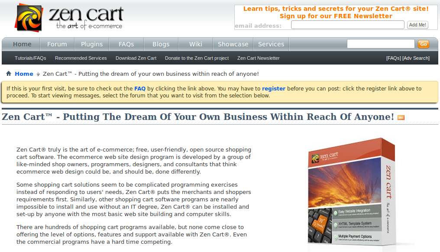Visit the Wiki tab
The height and width of the screenshot is (252, 440).
tap(196, 44)
